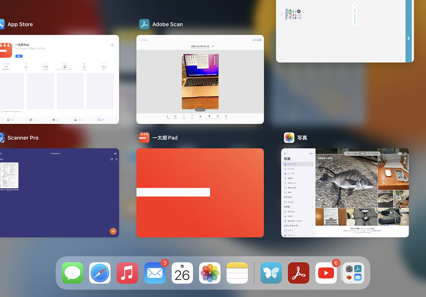Screen dimensions: 426x297
Task: Open the scanned document thumbnail in Scanner Pro
Action: (9, 175)
